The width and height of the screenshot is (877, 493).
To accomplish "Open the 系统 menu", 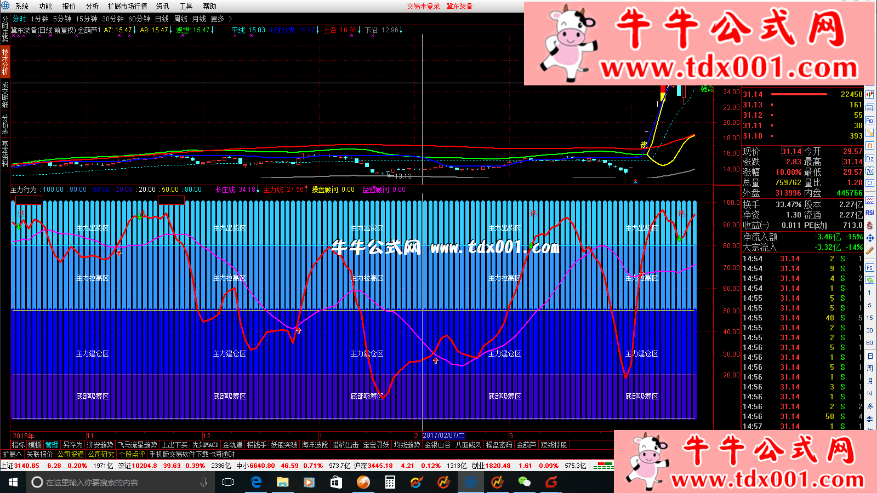I will click(22, 6).
